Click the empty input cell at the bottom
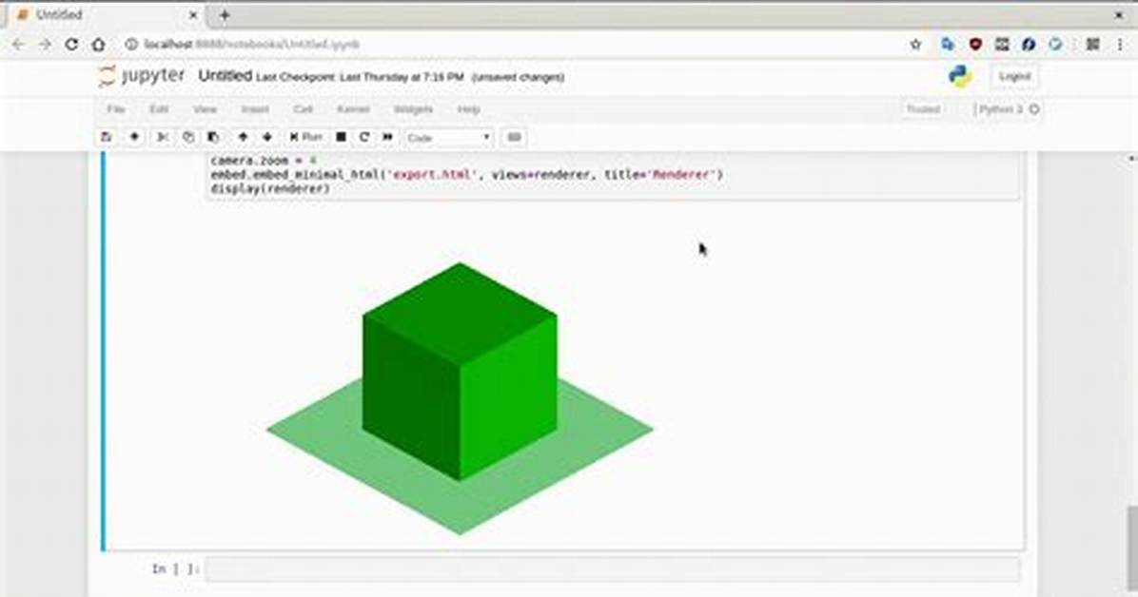 point(613,569)
